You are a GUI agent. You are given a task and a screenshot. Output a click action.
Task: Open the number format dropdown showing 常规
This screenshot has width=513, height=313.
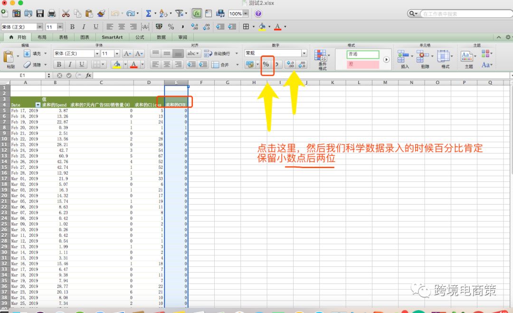pos(304,53)
